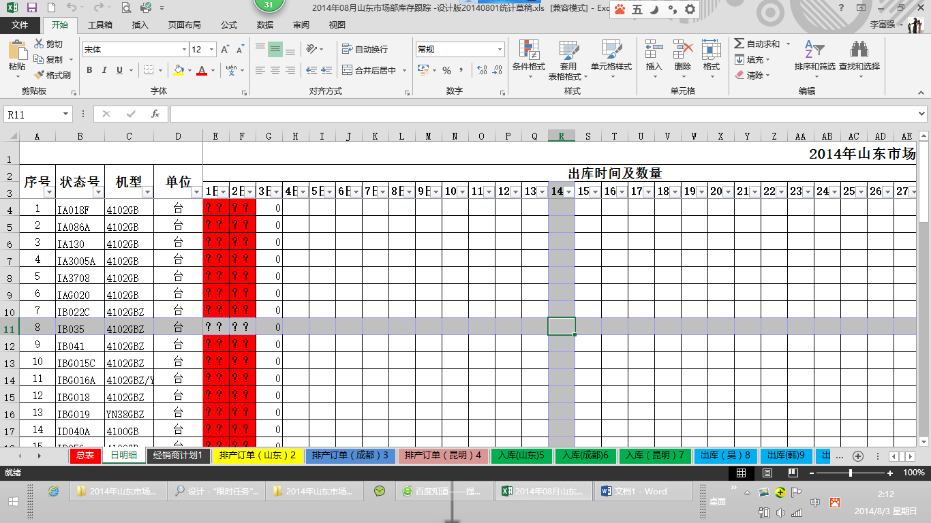Viewport: 931px width, 523px height.
Task: Open the 公式 ribbon tab
Action: pos(229,25)
